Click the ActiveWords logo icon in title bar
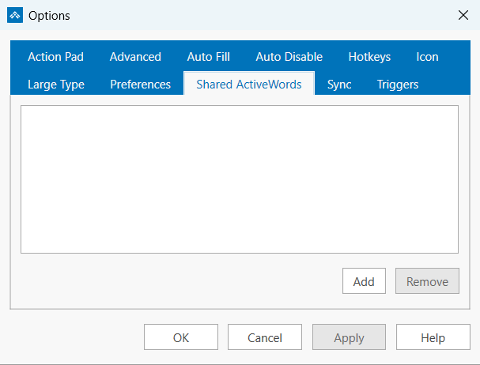Viewport: 480px width, 365px height. pos(15,15)
